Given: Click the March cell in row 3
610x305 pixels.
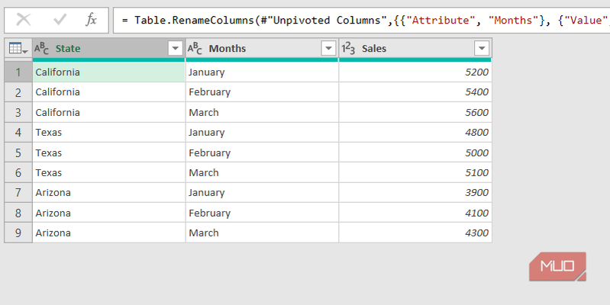Looking at the screenshot, I should pyautogui.click(x=261, y=112).
